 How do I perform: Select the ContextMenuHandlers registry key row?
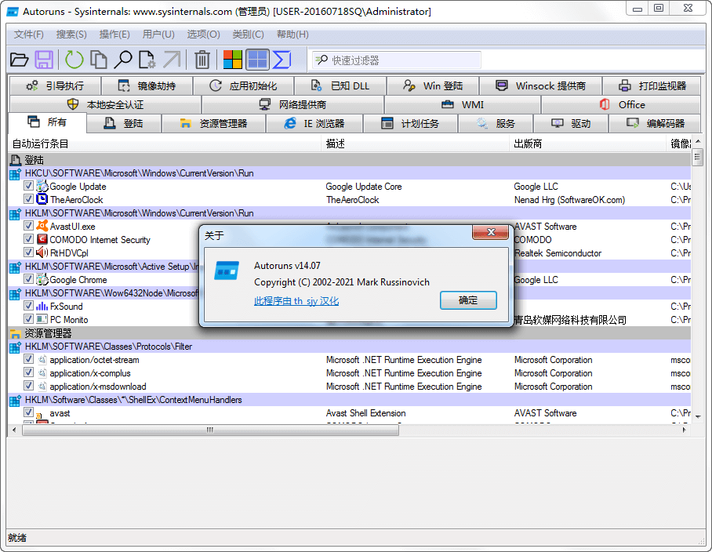click(350, 400)
